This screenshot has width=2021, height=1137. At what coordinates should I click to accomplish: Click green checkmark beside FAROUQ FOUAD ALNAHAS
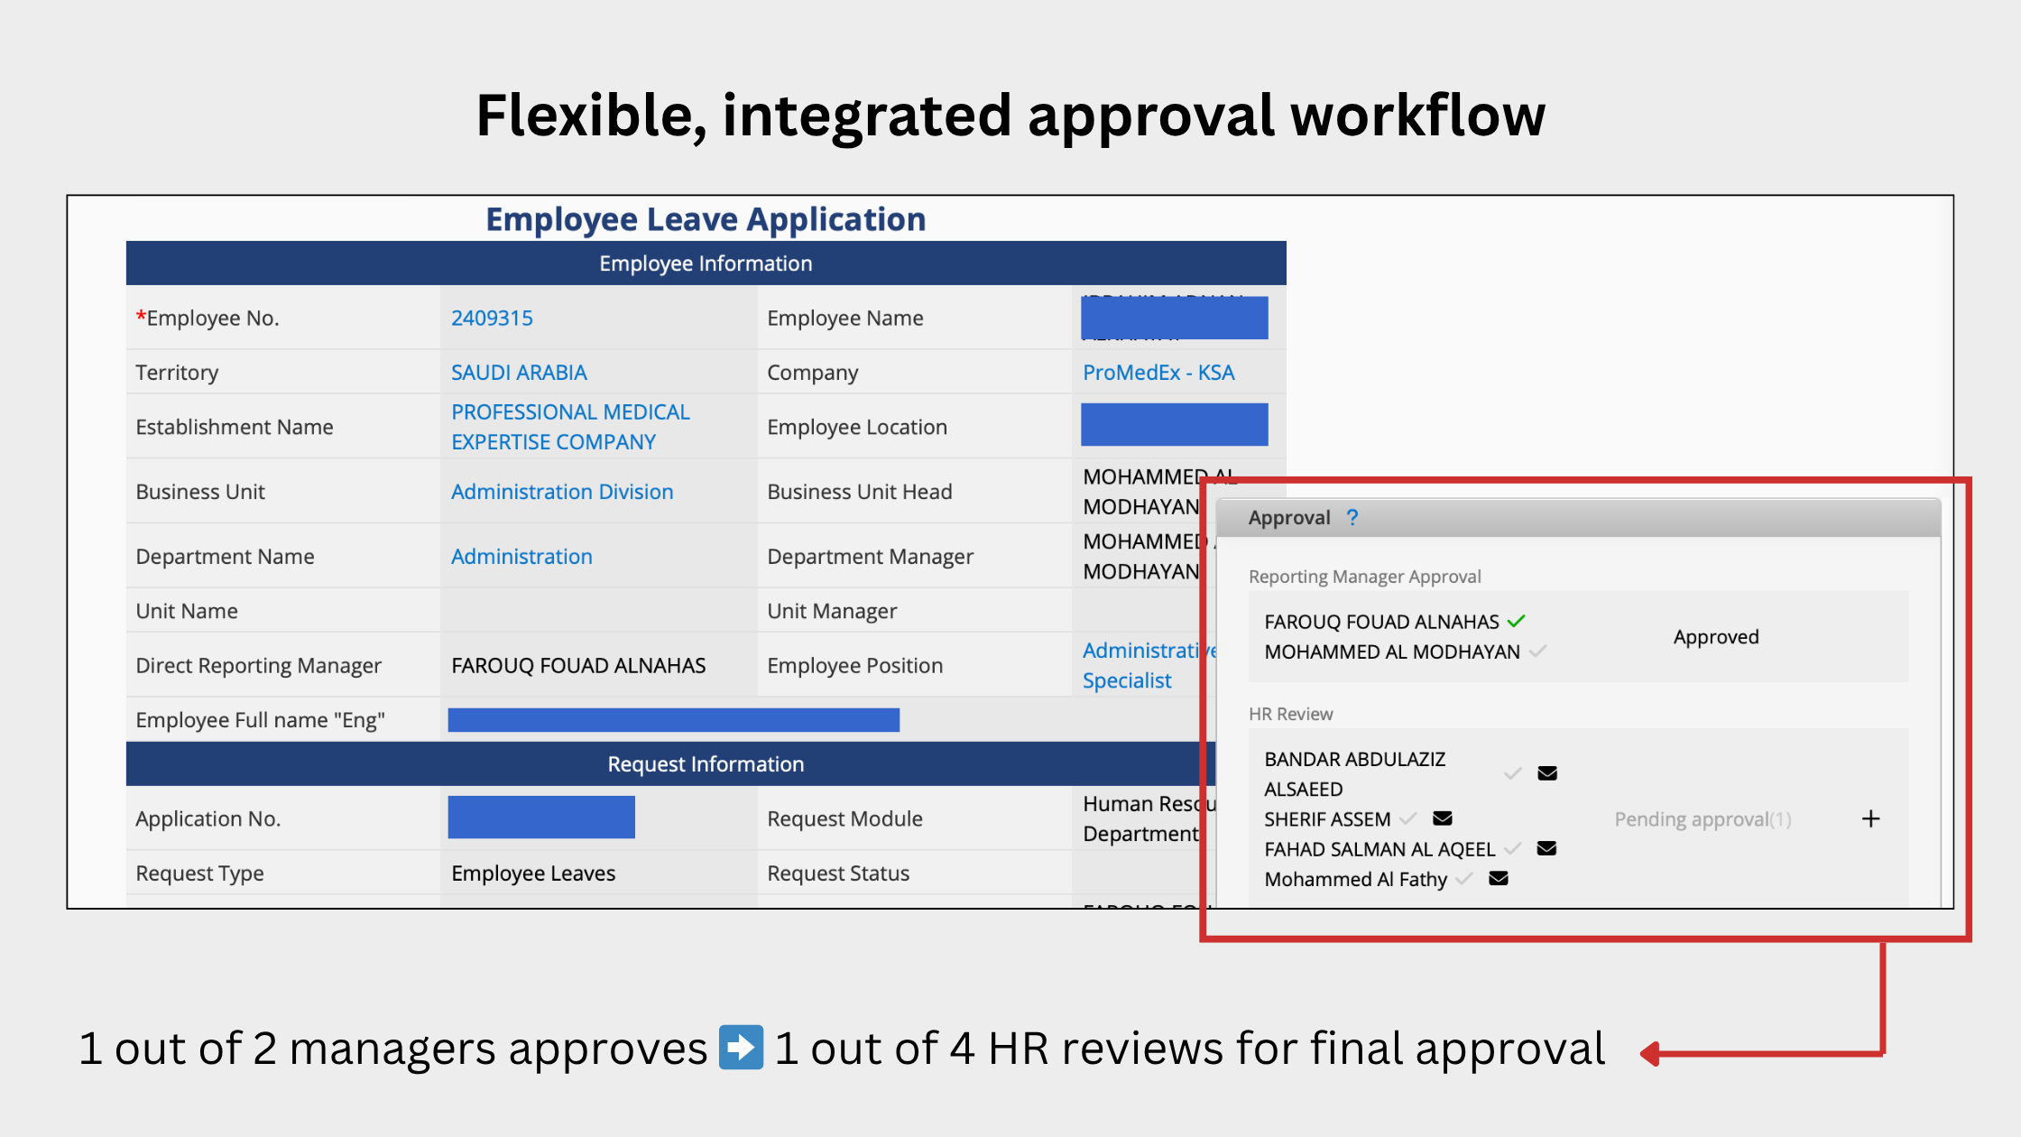point(1517,621)
